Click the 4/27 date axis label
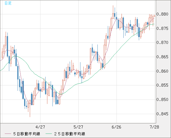This screenshot has height=138, width=171. [40, 127]
